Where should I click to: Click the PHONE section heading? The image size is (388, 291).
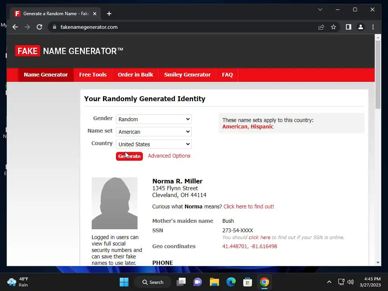(163, 263)
